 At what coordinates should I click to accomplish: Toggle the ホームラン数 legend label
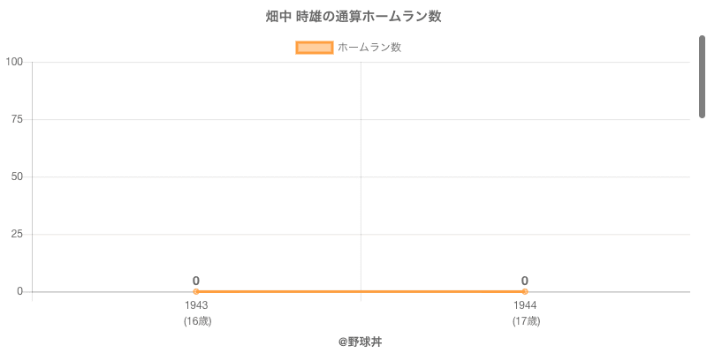[x=369, y=48]
